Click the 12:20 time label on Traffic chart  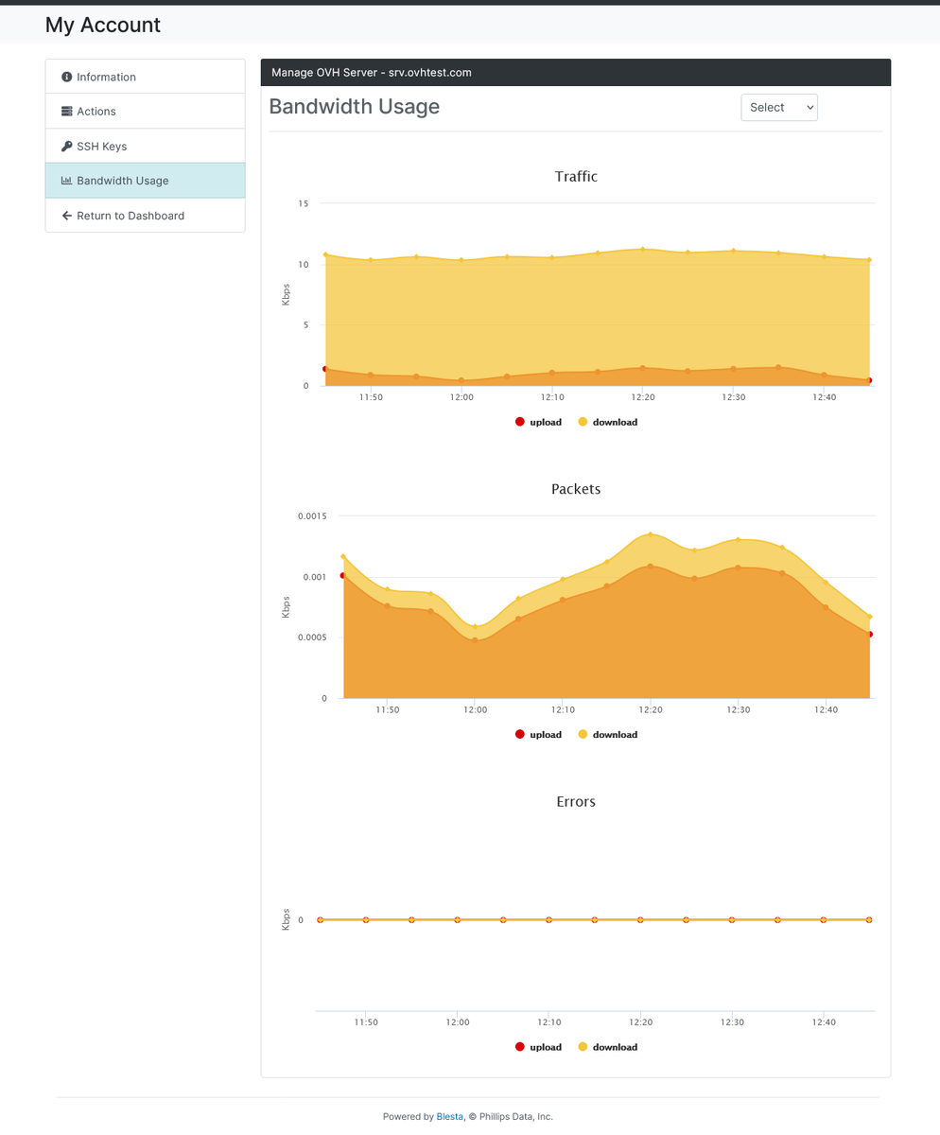point(643,397)
